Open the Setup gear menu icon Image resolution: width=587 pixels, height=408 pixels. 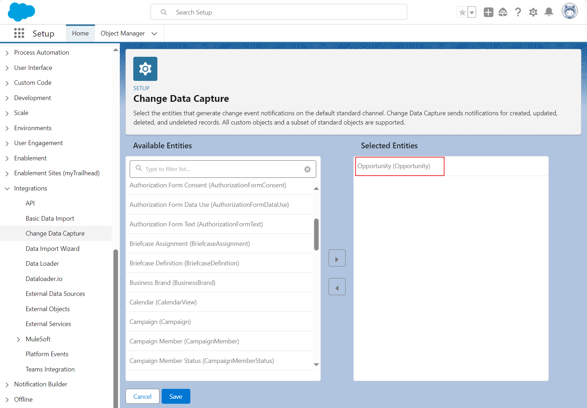[x=533, y=12]
